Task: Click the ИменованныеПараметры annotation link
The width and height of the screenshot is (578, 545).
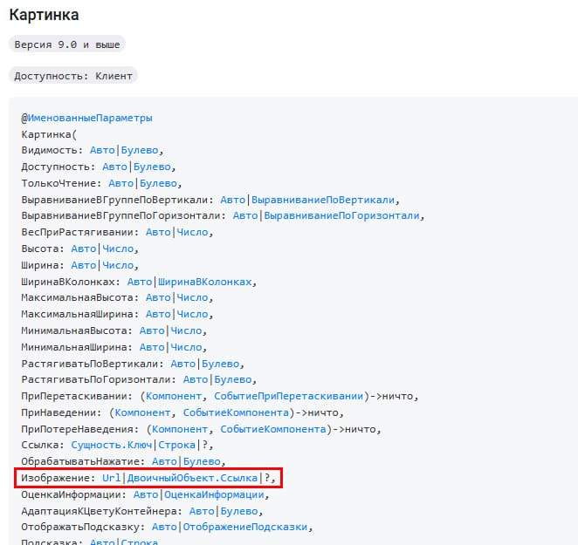Action: (90, 118)
